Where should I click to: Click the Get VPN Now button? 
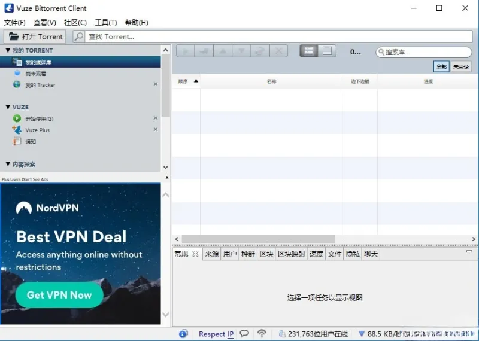coord(59,295)
